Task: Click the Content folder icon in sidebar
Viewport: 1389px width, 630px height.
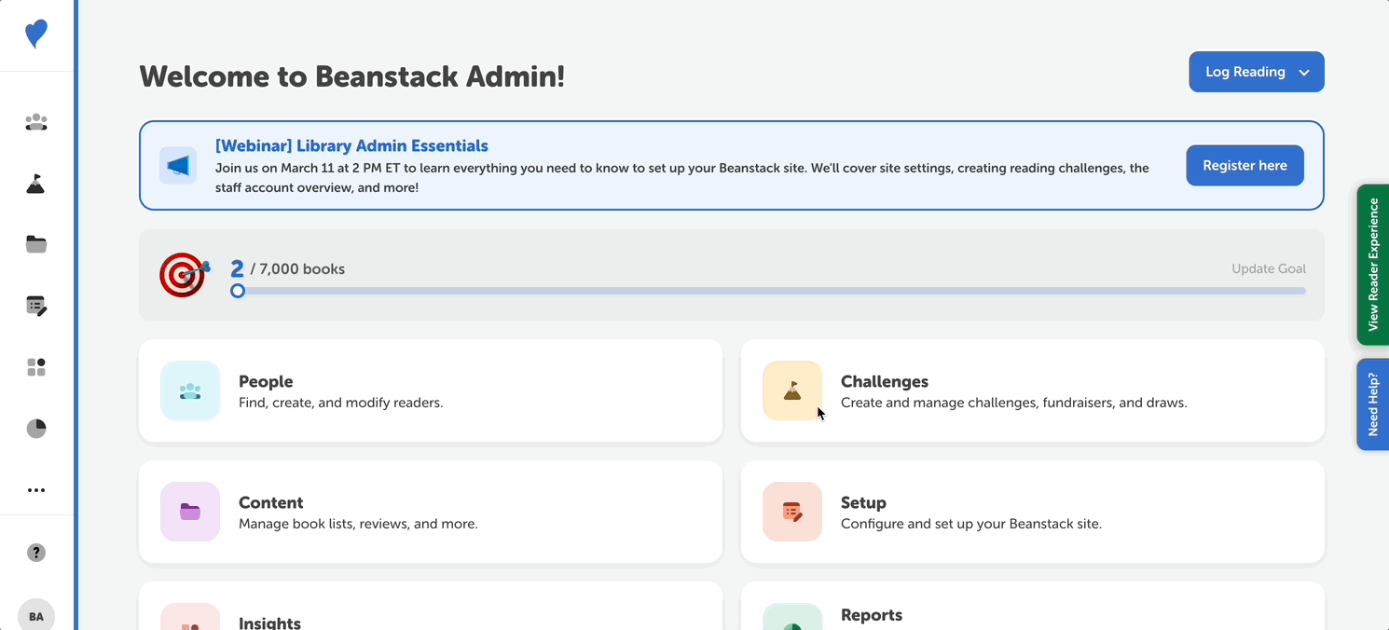Action: coord(35,244)
